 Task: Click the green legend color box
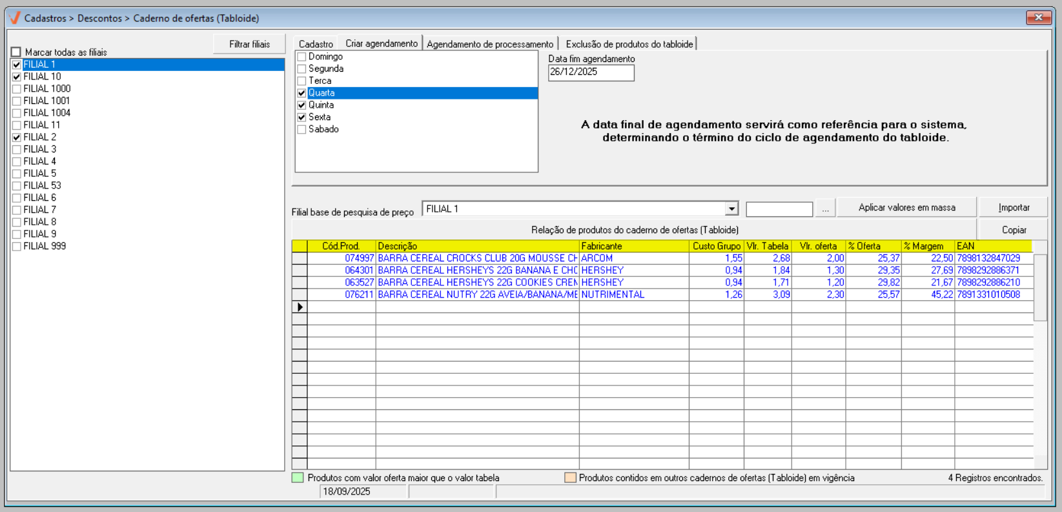point(298,478)
